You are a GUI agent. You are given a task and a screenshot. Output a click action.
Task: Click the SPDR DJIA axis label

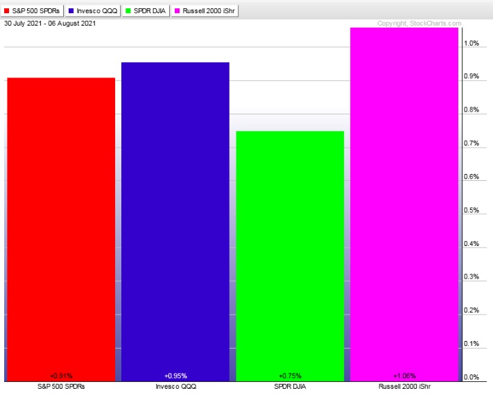tap(290, 387)
